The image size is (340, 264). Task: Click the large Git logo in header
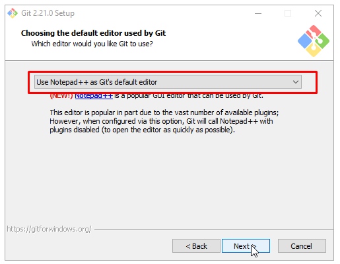pyautogui.click(x=314, y=41)
